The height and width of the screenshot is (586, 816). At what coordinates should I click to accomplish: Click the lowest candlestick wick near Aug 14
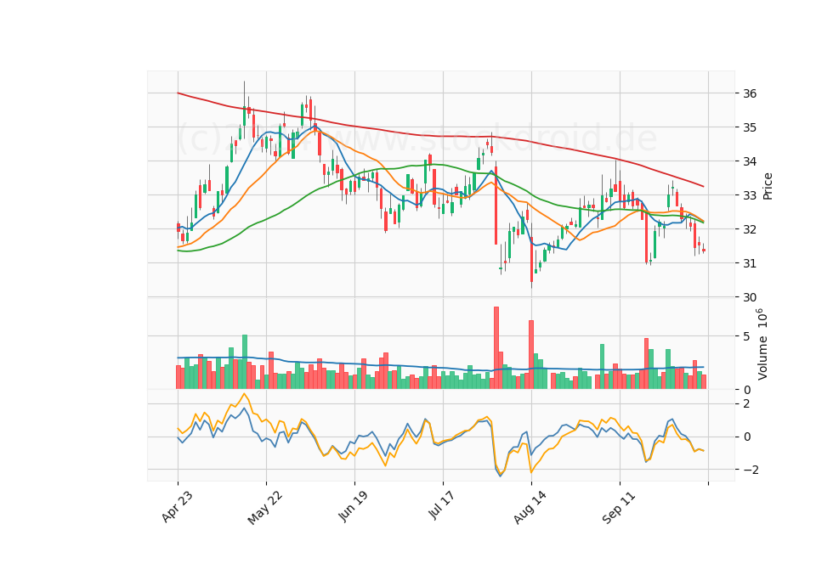point(531,285)
